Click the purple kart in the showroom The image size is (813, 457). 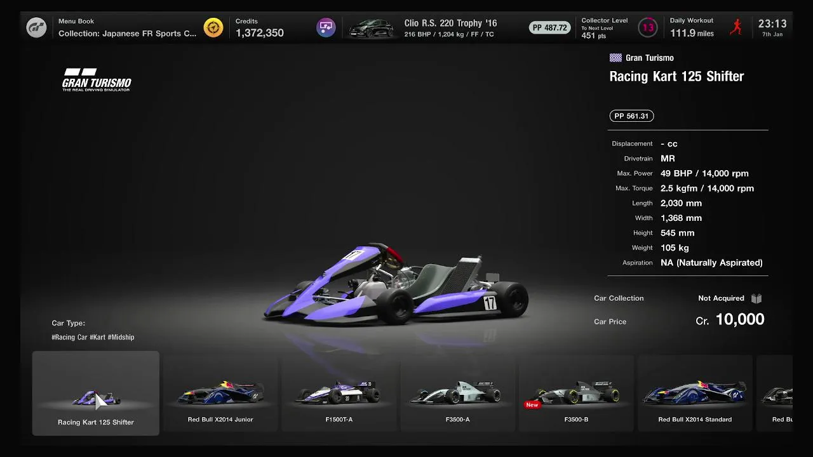click(396, 284)
